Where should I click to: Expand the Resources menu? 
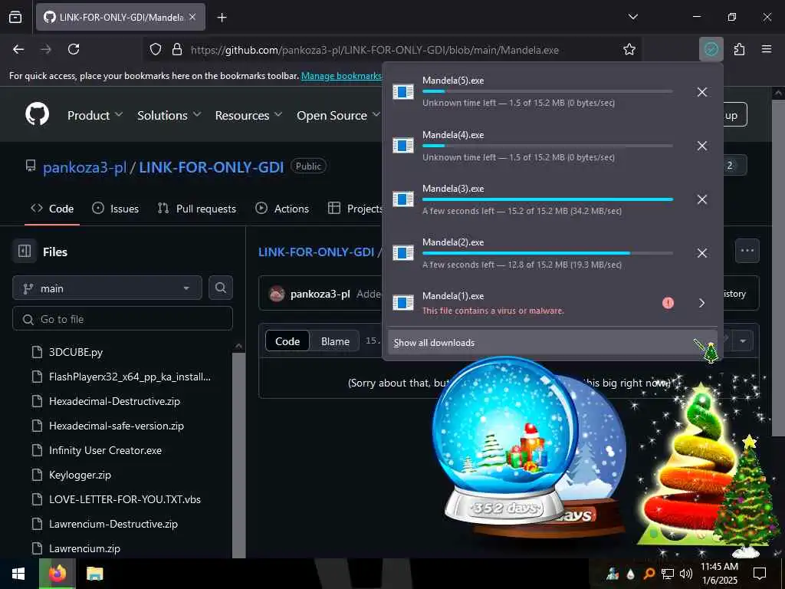[x=249, y=115]
